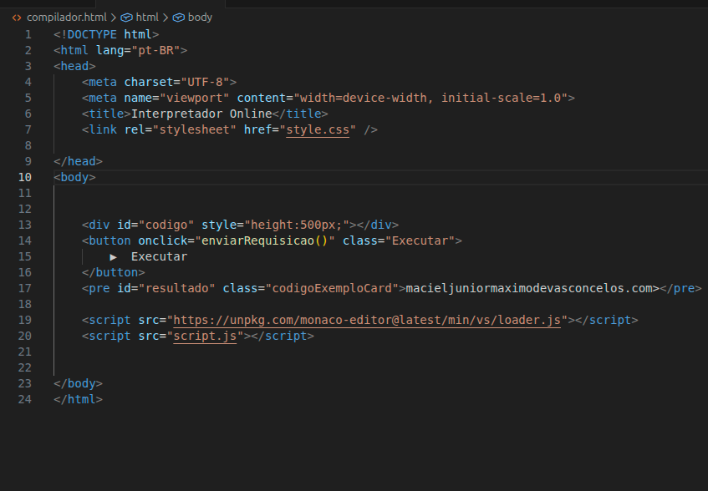Screen dimensions: 708x491
Task: Open the html breadcrumb segment
Action: pos(147,18)
